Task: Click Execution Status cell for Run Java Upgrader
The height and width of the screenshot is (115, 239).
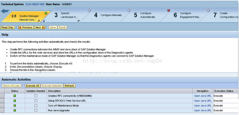Action: (x=226, y=110)
